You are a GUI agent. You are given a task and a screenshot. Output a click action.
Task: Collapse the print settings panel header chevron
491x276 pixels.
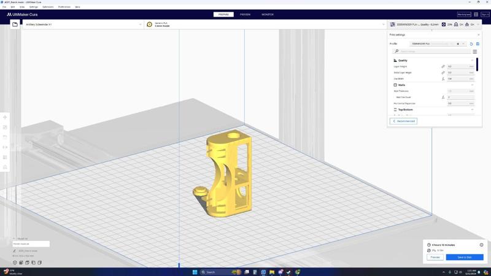(478, 25)
